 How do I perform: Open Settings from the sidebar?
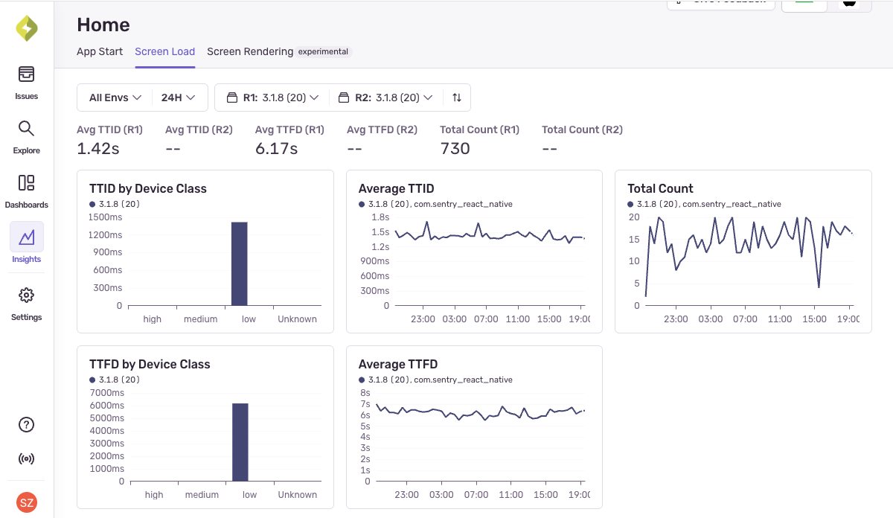tap(26, 304)
